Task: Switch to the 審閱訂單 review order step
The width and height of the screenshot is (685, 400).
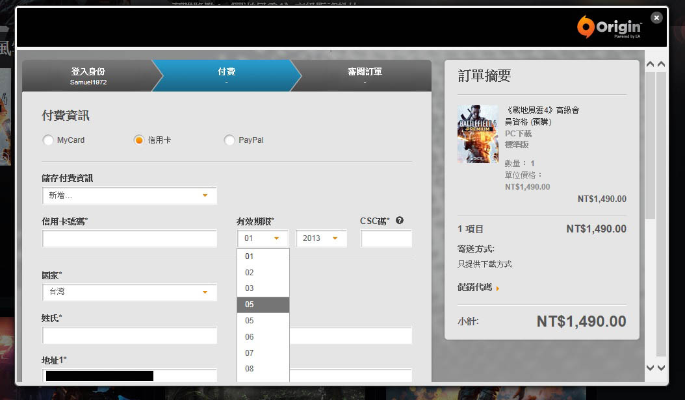Action: 365,75
